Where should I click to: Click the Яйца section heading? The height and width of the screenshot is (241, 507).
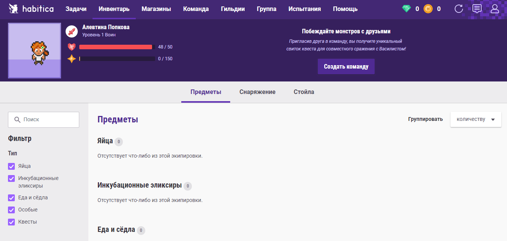[x=105, y=141]
